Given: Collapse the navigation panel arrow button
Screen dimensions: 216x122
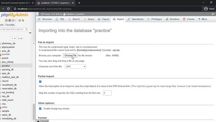Looking at the screenshot, I should 37,14.
